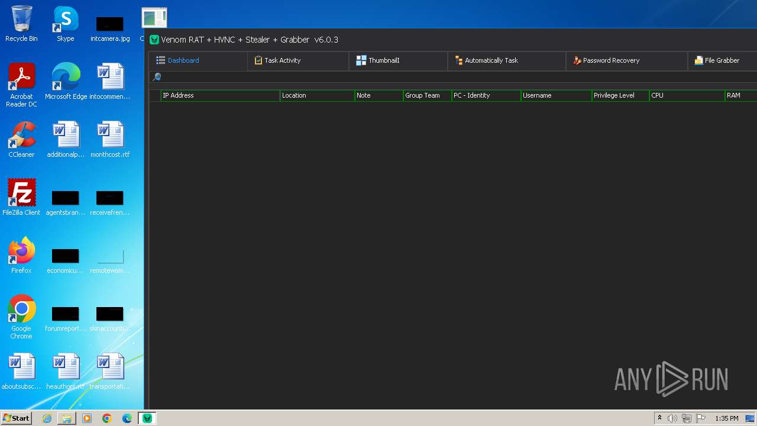Select additionalp... Word document icon
The image size is (757, 426).
(x=66, y=140)
